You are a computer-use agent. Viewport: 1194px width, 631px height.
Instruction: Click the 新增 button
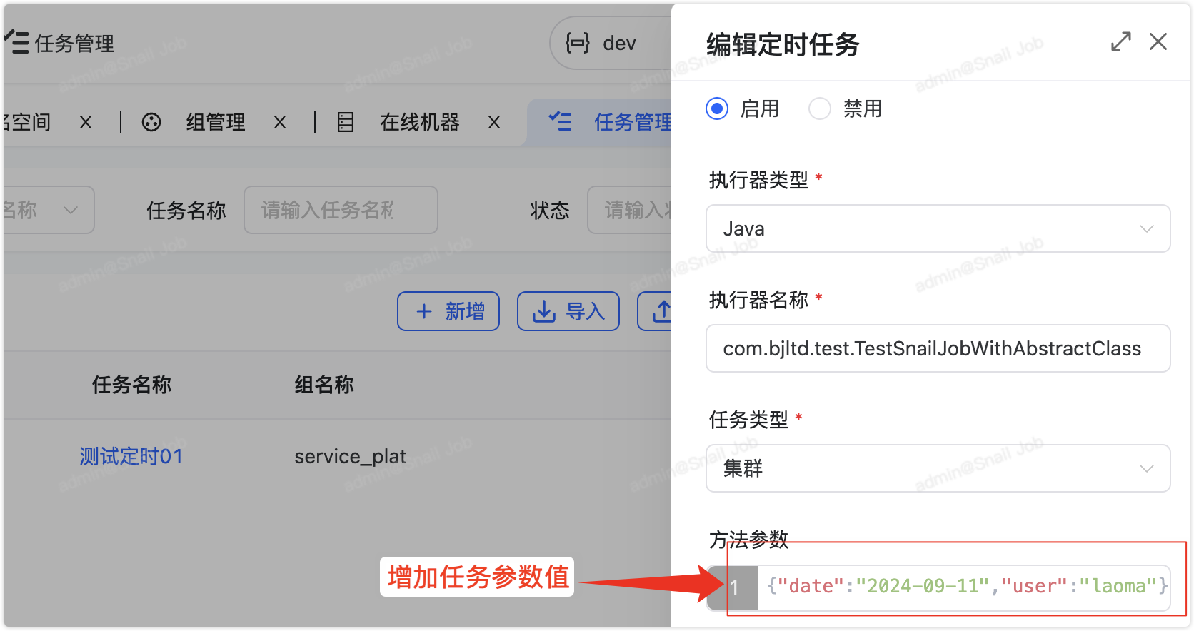(x=448, y=311)
